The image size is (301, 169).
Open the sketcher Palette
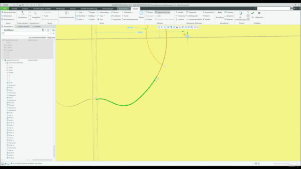141,15
